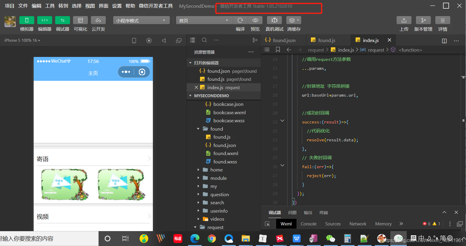Open 资源管理器 more actions menu

(x=251, y=52)
